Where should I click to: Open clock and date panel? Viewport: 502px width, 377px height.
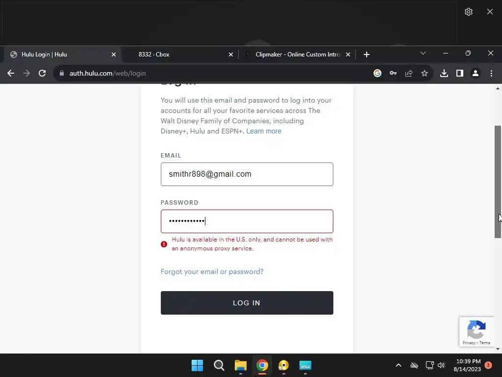tap(467, 365)
